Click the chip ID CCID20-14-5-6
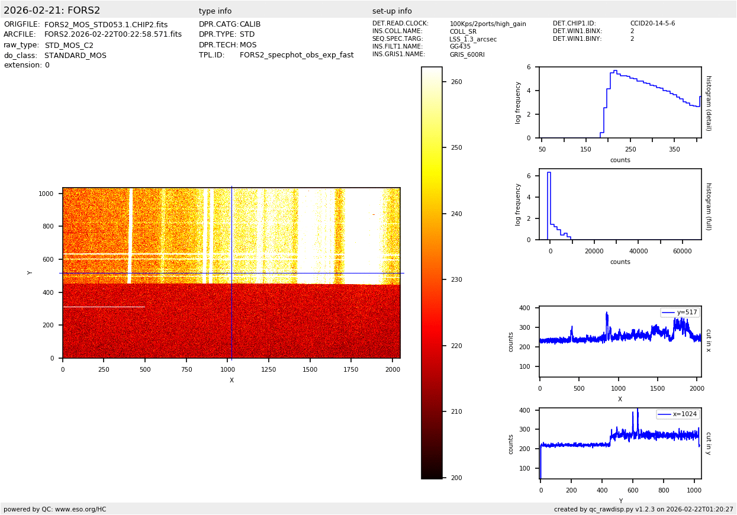737x515 pixels. 652,24
